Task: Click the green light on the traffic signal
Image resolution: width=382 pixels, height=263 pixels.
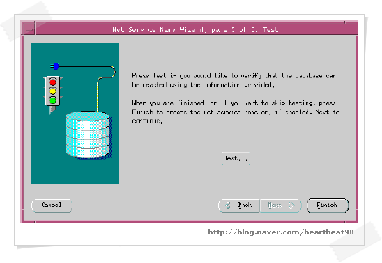Action: point(53,100)
